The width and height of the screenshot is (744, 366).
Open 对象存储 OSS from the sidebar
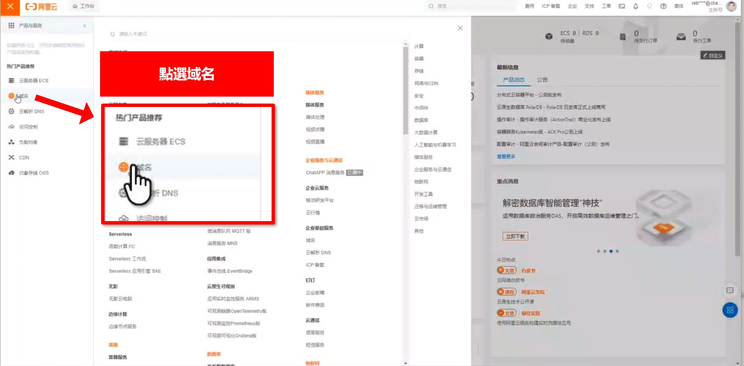(33, 173)
